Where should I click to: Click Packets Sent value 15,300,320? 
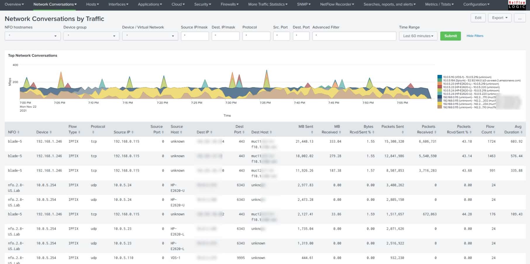[x=394, y=142]
